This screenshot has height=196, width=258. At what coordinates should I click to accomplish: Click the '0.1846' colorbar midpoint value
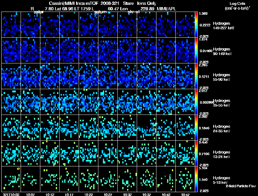point(204,128)
